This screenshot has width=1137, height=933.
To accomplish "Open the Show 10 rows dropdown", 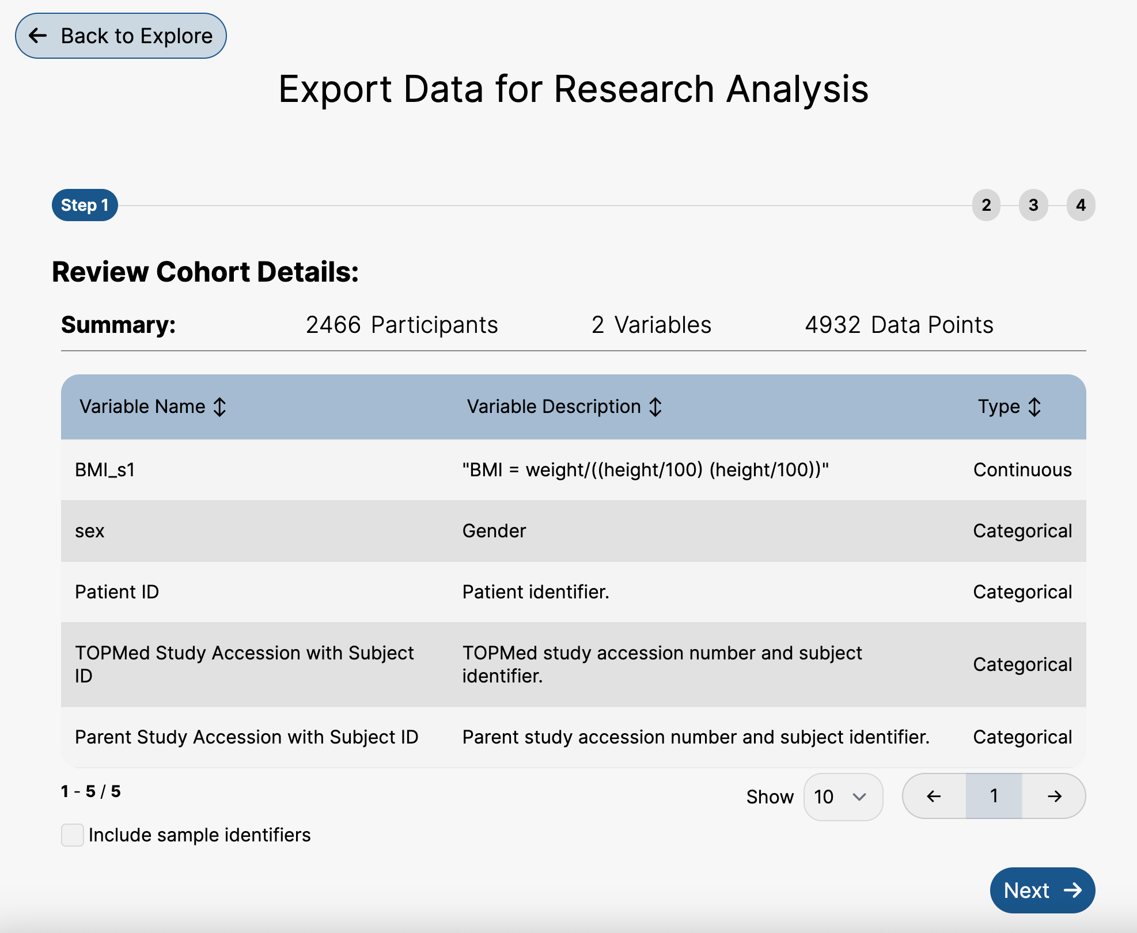I will tap(842, 797).
